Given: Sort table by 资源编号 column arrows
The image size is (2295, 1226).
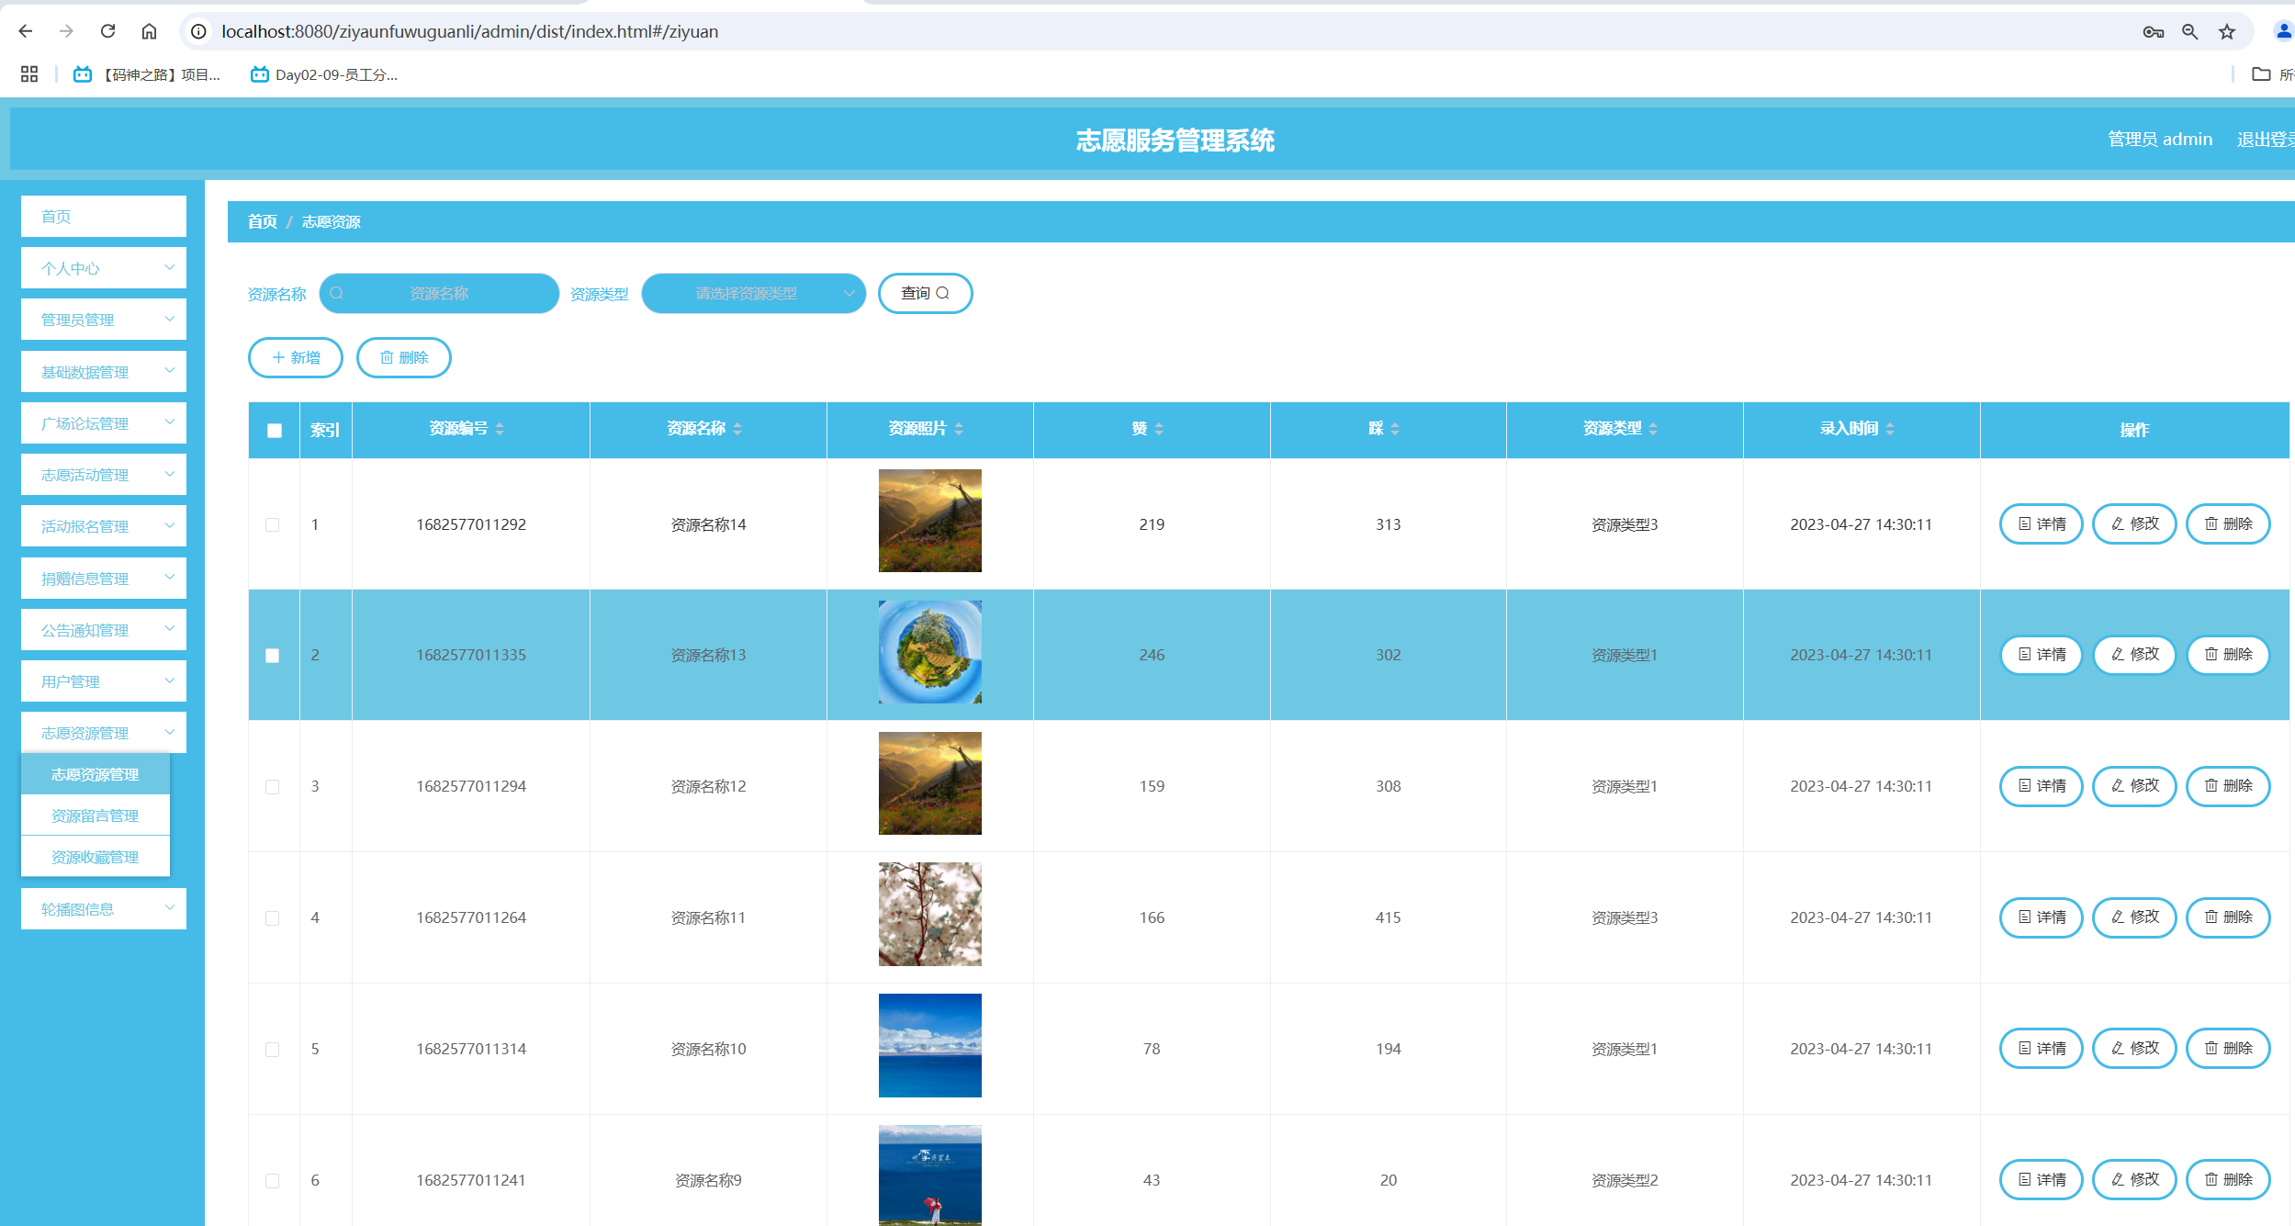Looking at the screenshot, I should coord(500,429).
